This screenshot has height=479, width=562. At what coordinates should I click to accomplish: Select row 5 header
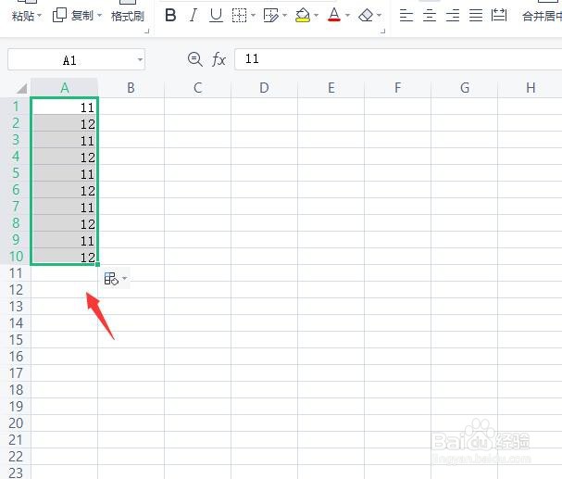click(x=16, y=173)
